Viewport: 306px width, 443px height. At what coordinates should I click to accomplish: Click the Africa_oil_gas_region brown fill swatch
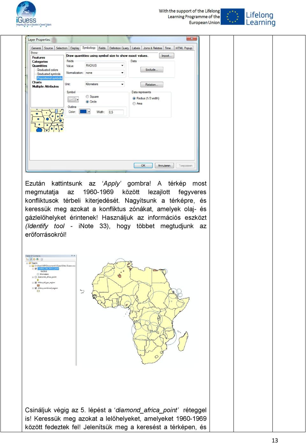pyautogui.click(x=38, y=285)
